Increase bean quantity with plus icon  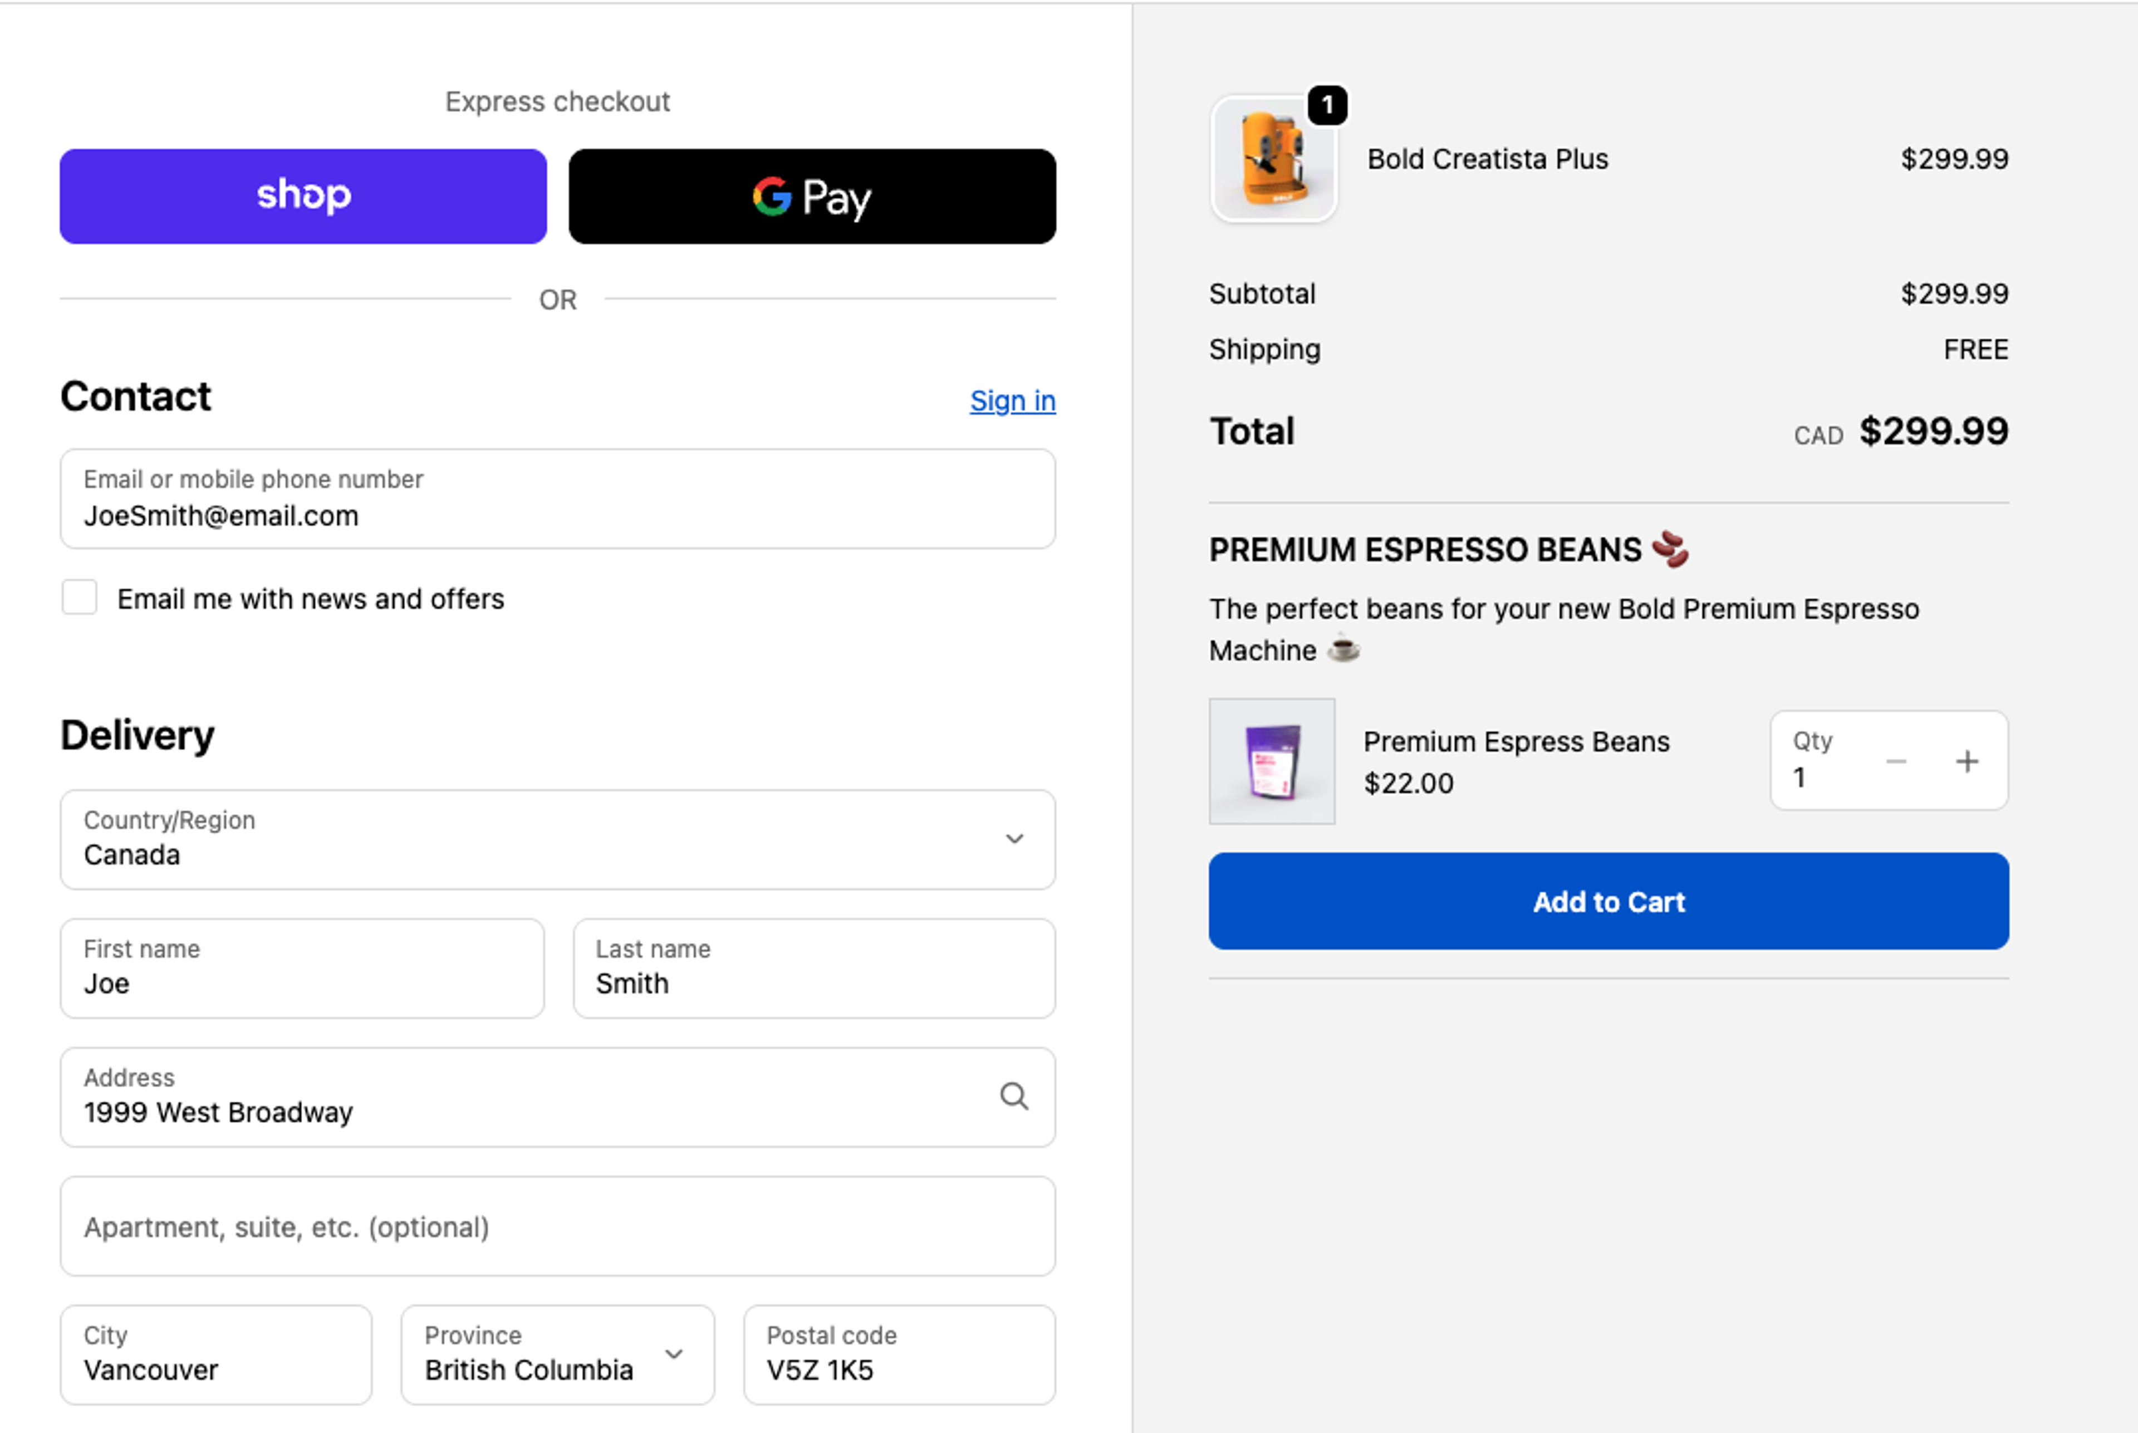pos(1967,761)
